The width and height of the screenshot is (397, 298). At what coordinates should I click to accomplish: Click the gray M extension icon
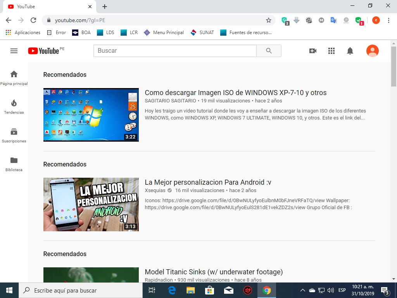pos(321,20)
